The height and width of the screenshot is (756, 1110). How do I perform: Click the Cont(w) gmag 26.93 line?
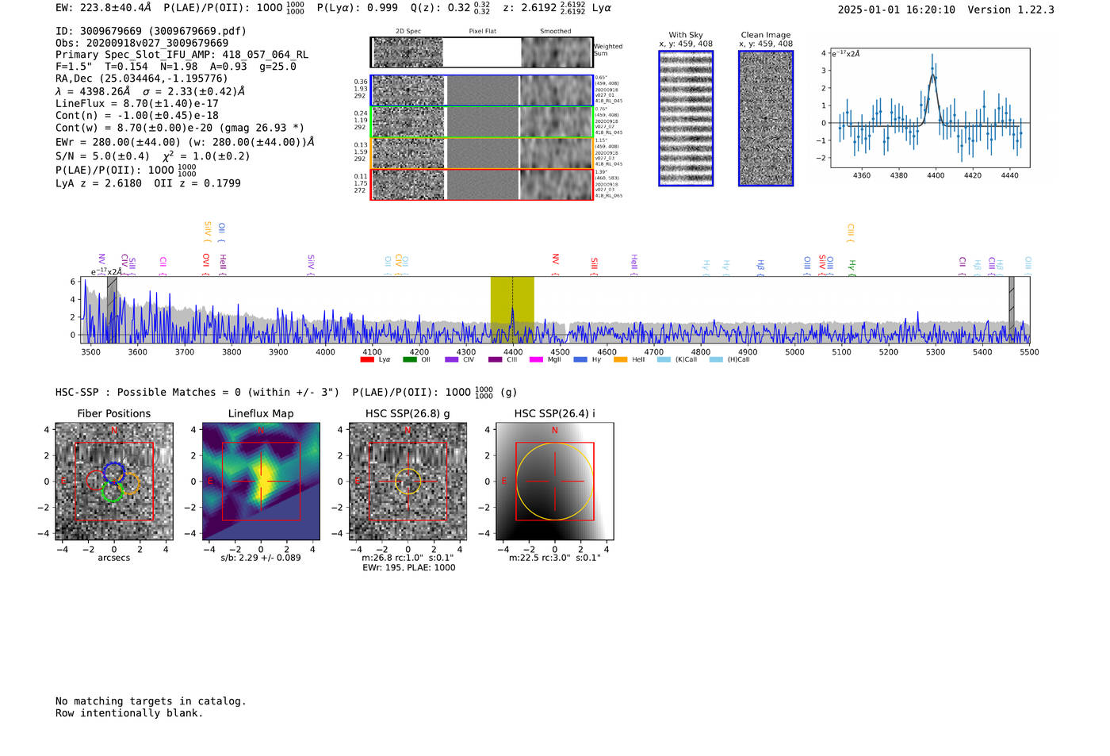[180, 128]
